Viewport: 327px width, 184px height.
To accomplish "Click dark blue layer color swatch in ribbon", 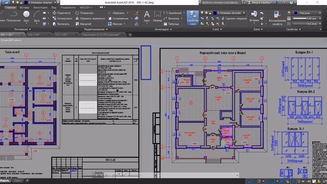I will pyautogui.click(x=215, y=13).
